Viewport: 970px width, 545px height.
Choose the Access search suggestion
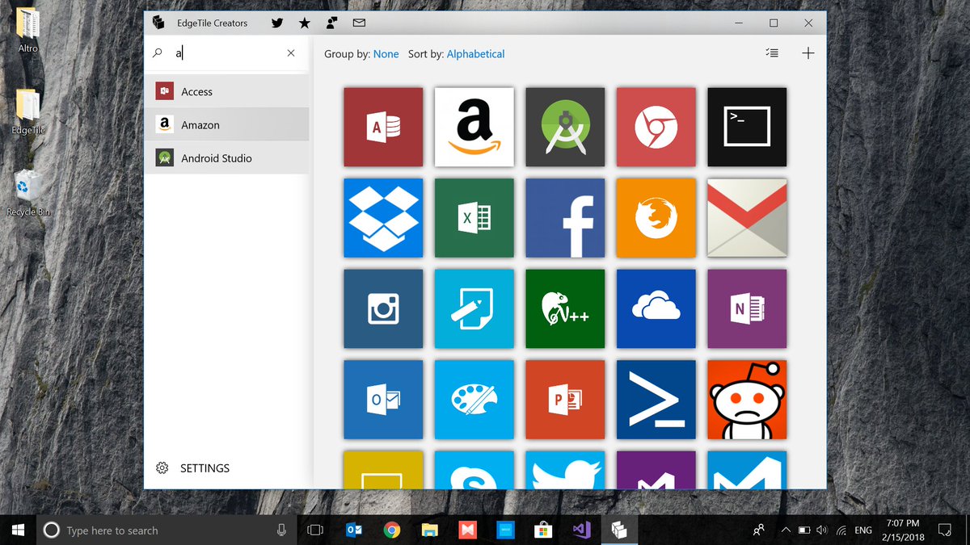[x=227, y=91]
